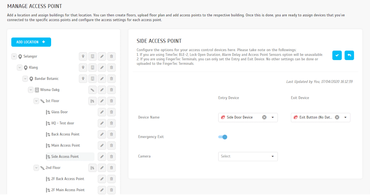Add sub-location pin icon for Bandar Botanic

tap(83, 79)
